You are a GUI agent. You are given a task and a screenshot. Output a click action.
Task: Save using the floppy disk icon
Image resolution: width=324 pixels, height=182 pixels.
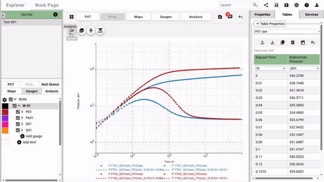pos(287,5)
